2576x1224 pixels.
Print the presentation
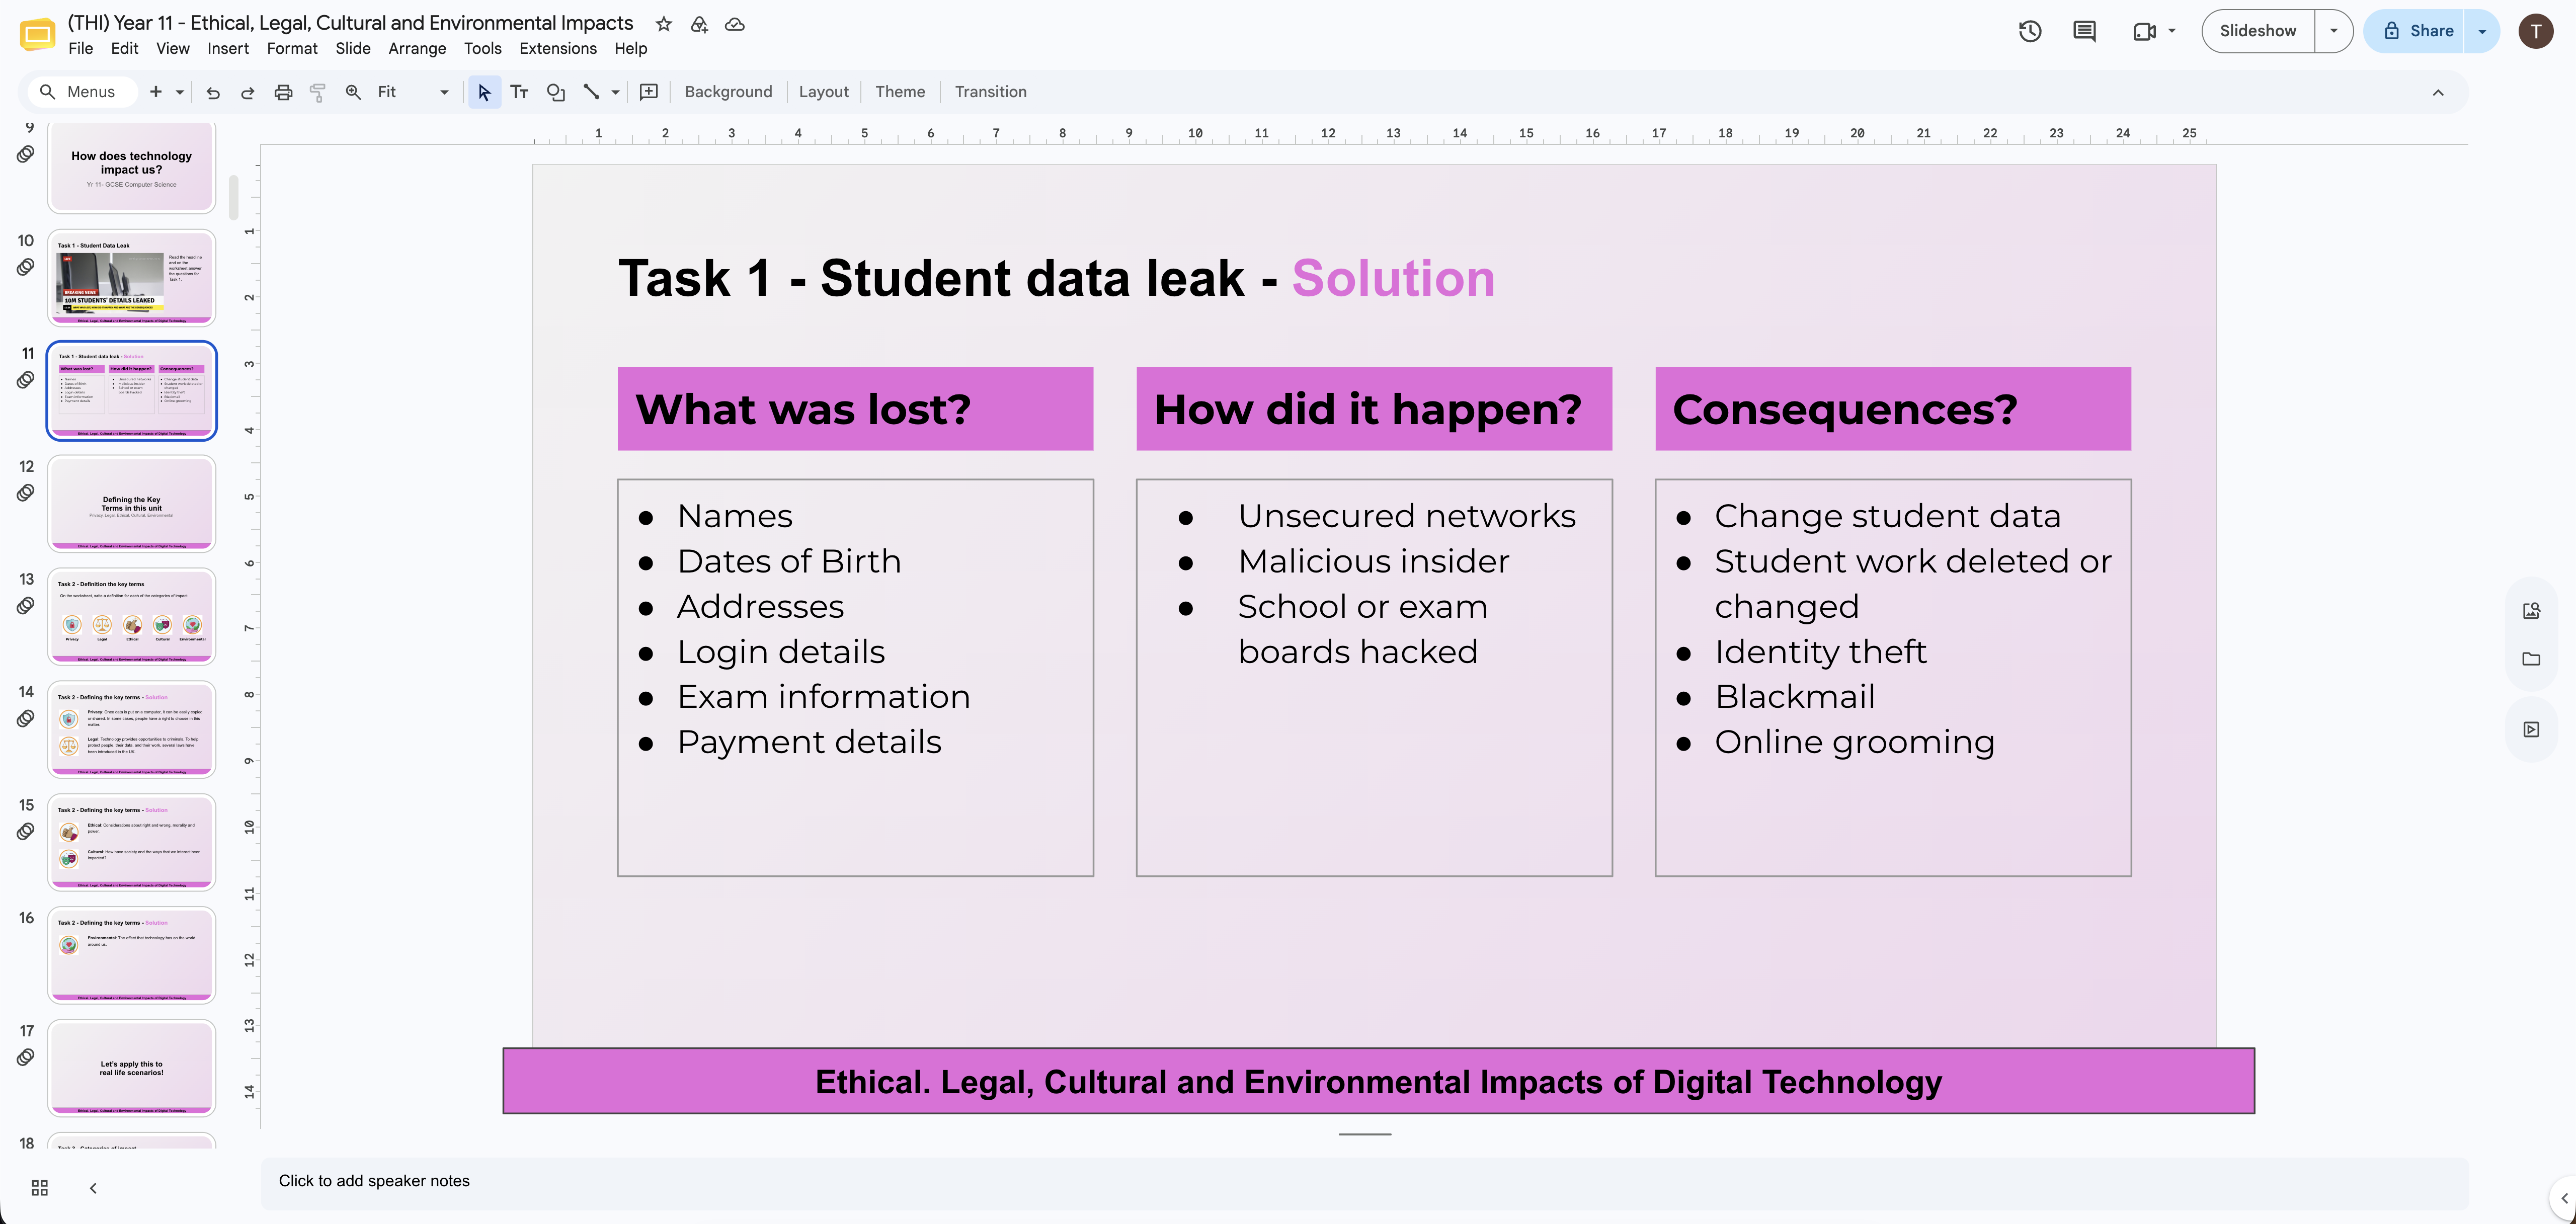(x=283, y=92)
